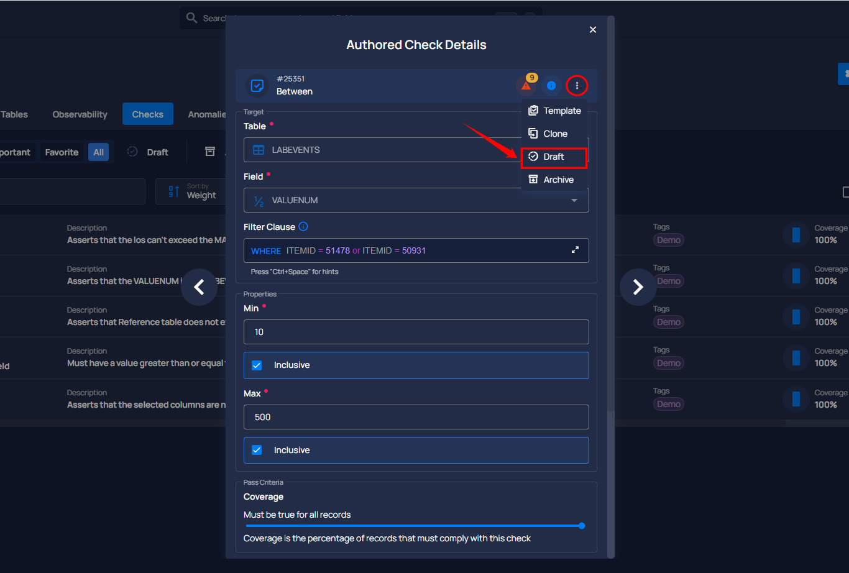The height and width of the screenshot is (573, 849).
Task: Select Clone from the options menu
Action: tap(554, 134)
